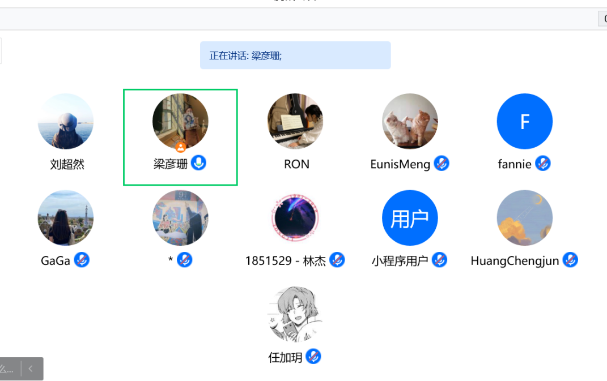
Task: Select 刘超然's avatar thumbnail
Action: (66, 121)
